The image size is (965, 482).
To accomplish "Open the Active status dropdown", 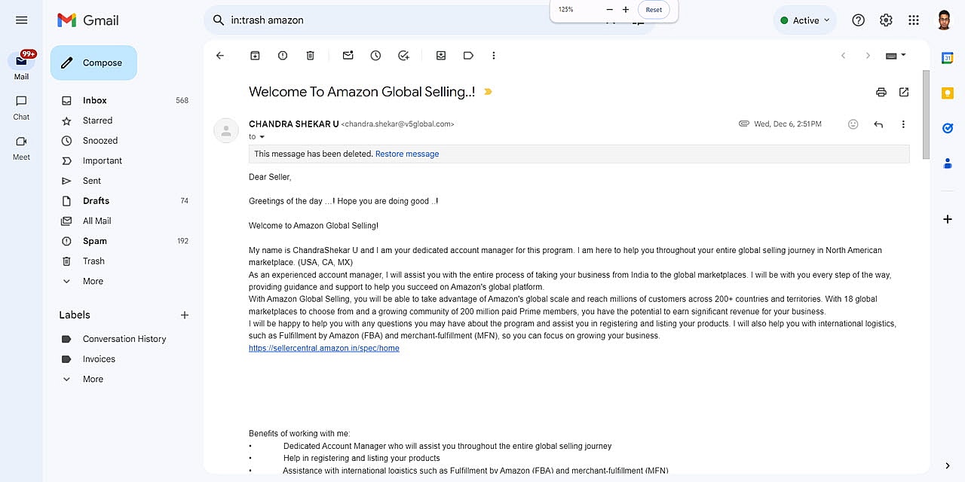I will coord(805,20).
